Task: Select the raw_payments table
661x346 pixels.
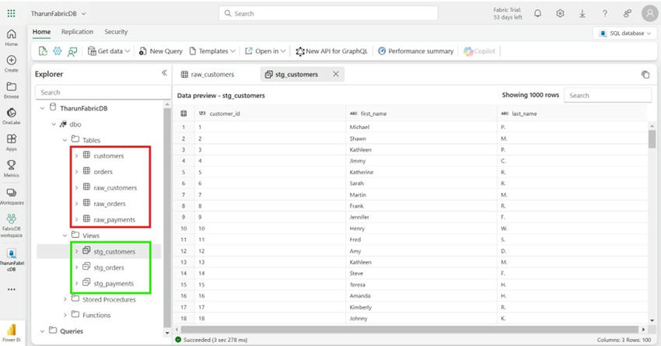Action: pos(114,220)
